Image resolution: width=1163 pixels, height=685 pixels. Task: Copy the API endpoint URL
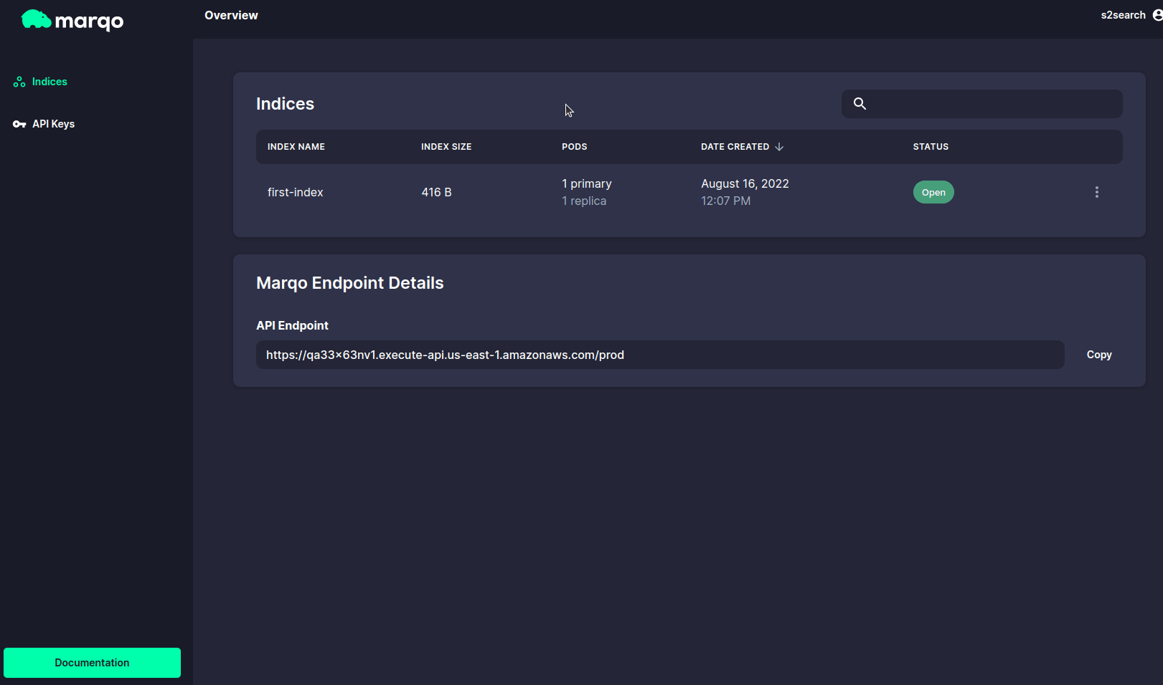(x=1099, y=355)
